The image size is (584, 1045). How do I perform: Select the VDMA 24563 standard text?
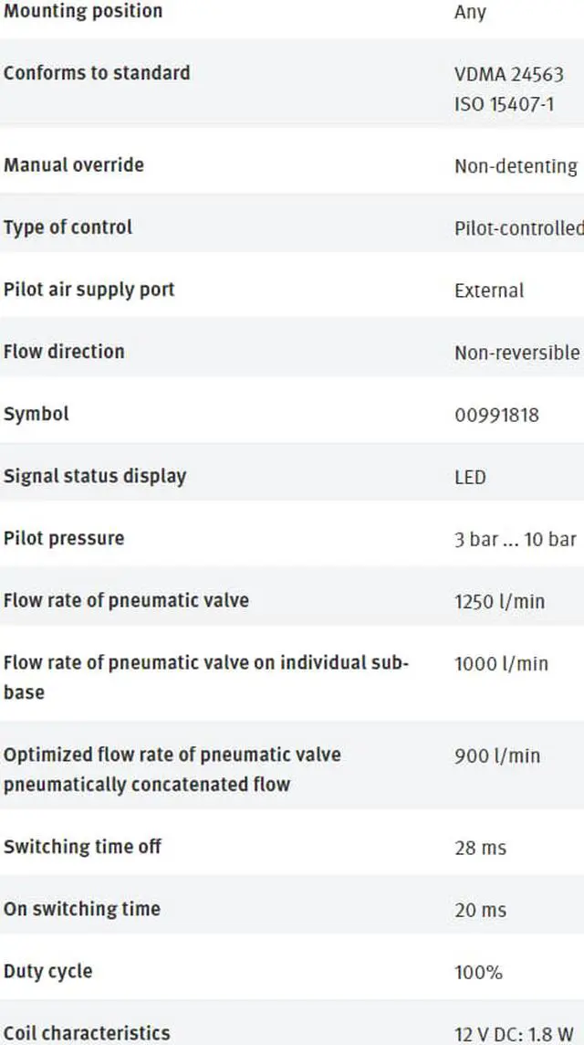[x=508, y=74]
